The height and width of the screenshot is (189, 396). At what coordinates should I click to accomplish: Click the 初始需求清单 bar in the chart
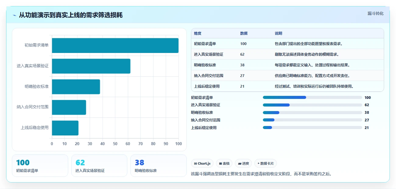click(115, 45)
